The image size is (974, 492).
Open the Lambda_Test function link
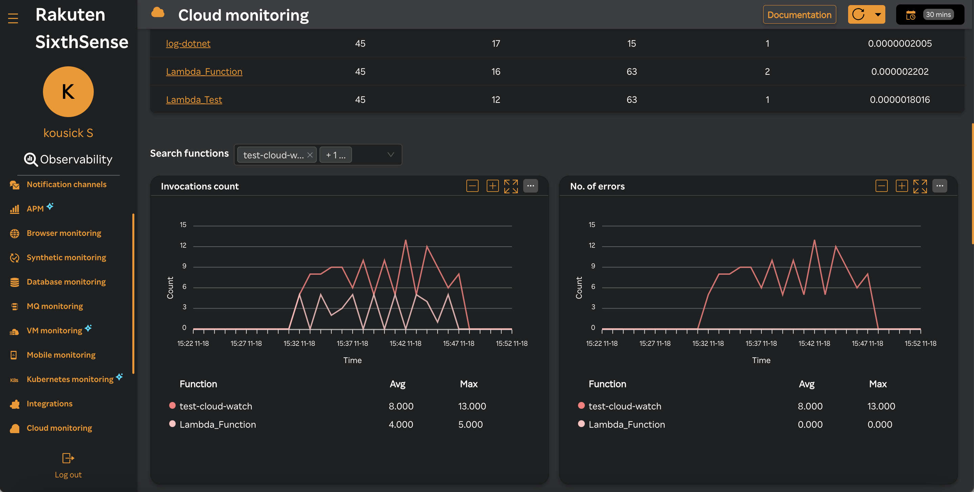[194, 99]
